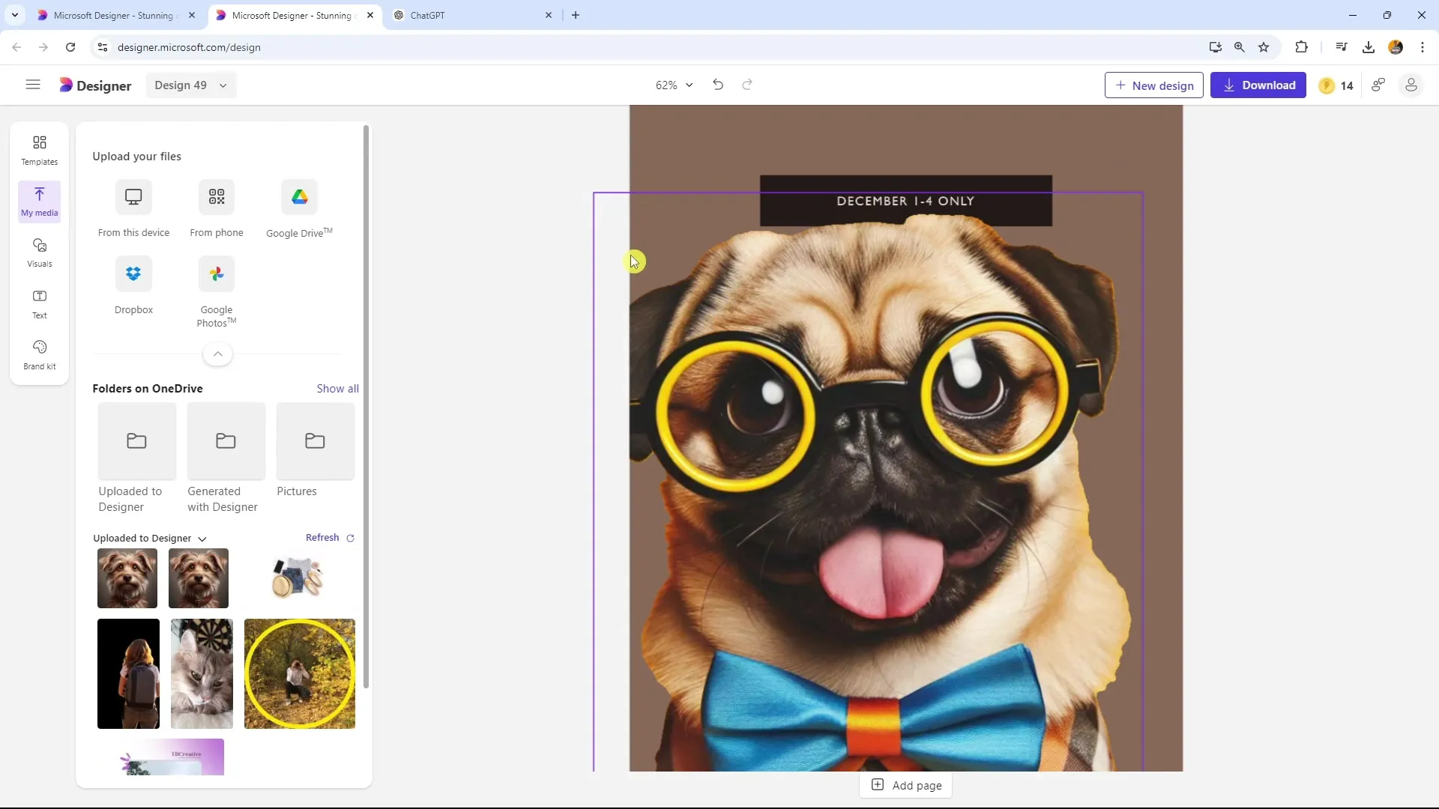Click the Brand kit panel icon
The height and width of the screenshot is (809, 1439).
coord(40,354)
